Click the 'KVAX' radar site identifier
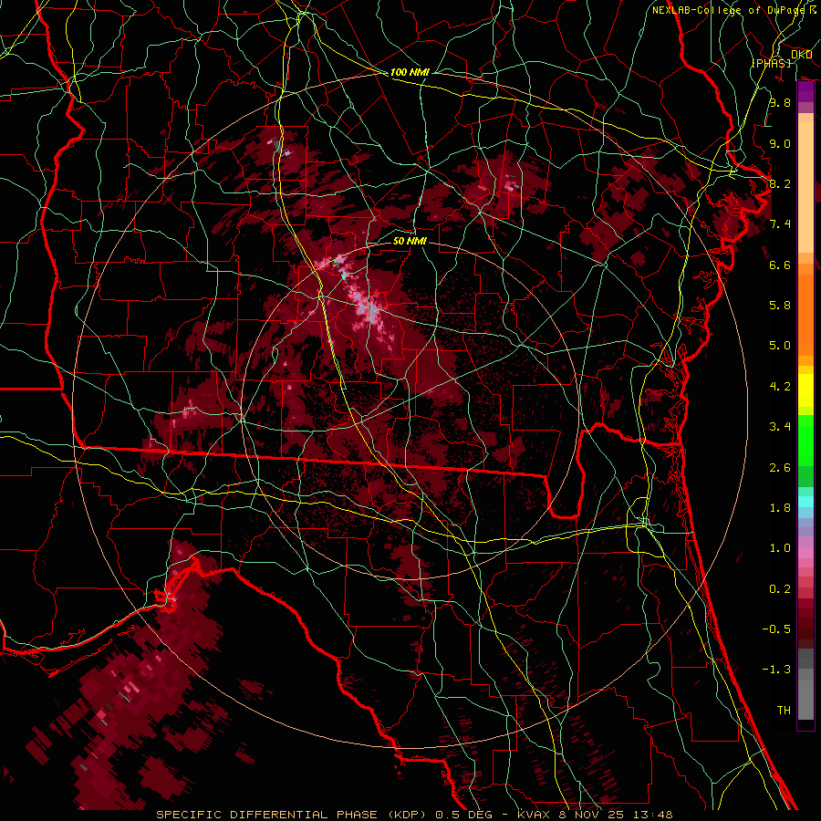Screen dimensions: 821x821 click(x=535, y=815)
